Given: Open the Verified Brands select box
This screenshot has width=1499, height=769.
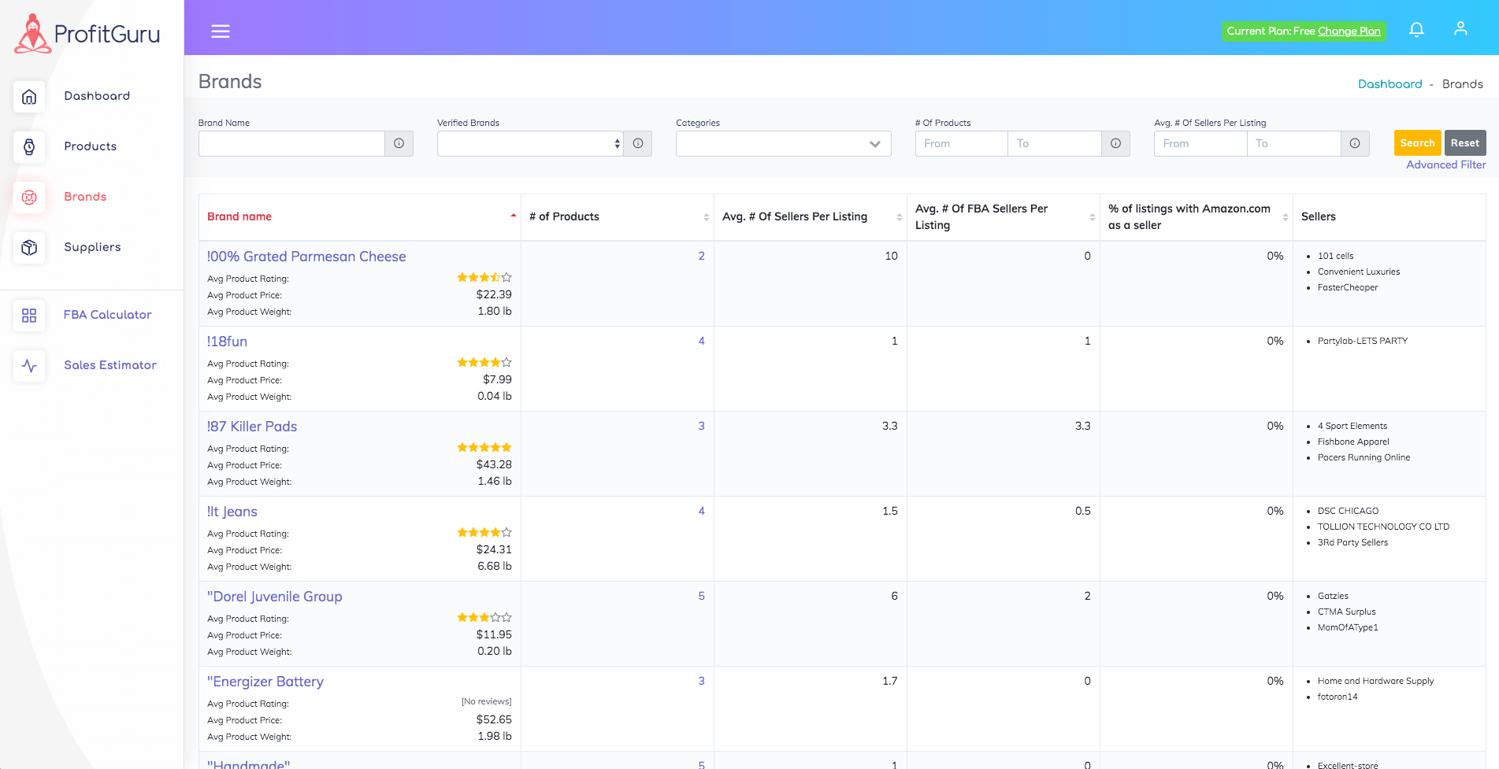Looking at the screenshot, I should (530, 143).
